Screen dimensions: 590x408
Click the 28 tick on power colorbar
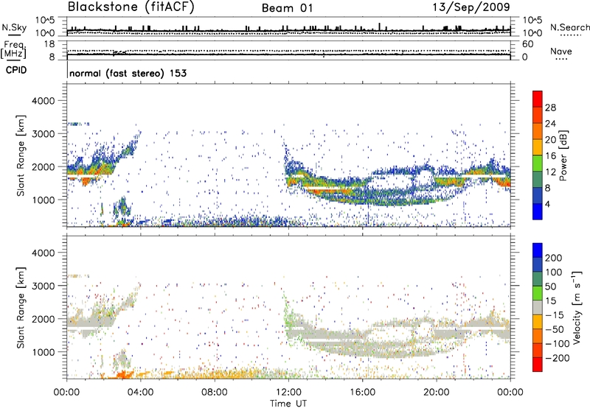click(x=550, y=108)
